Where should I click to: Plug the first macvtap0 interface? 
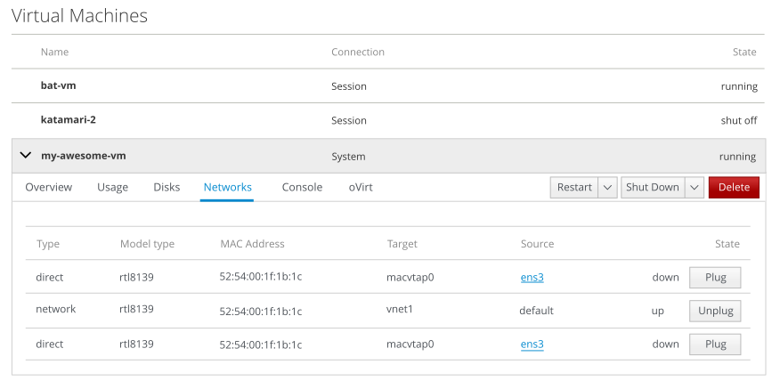[715, 278]
